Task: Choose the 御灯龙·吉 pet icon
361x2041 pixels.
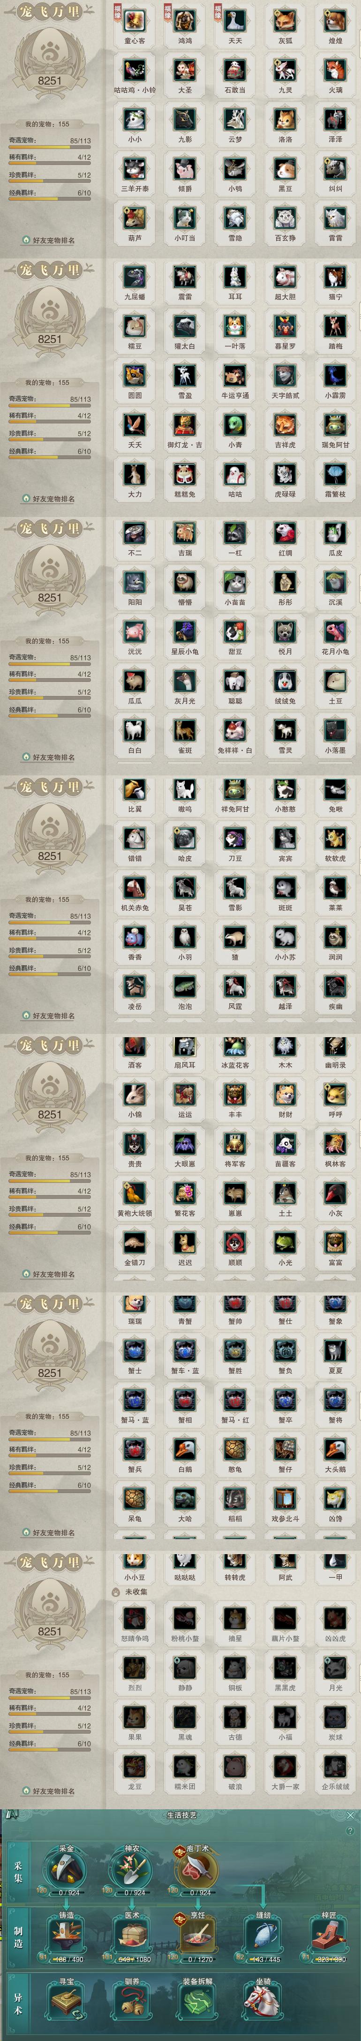Action: tap(185, 425)
